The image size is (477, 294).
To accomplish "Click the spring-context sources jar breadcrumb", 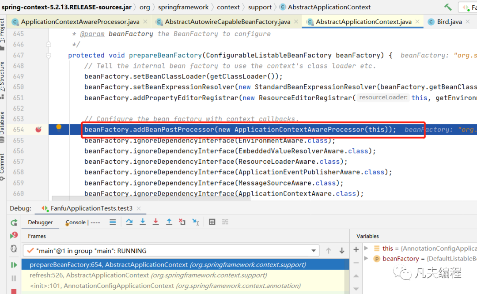I will (x=67, y=7).
